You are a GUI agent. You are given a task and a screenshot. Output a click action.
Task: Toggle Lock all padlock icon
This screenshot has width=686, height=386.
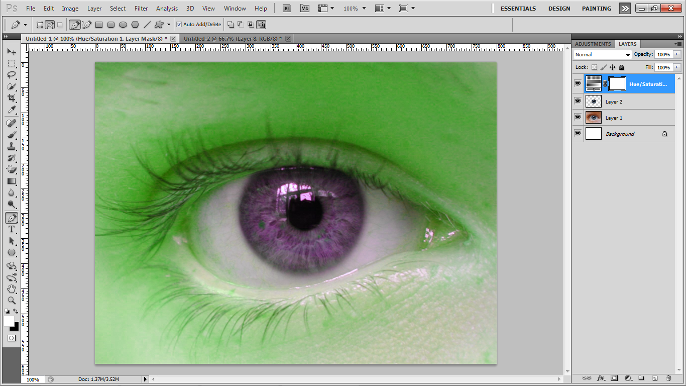tap(621, 67)
